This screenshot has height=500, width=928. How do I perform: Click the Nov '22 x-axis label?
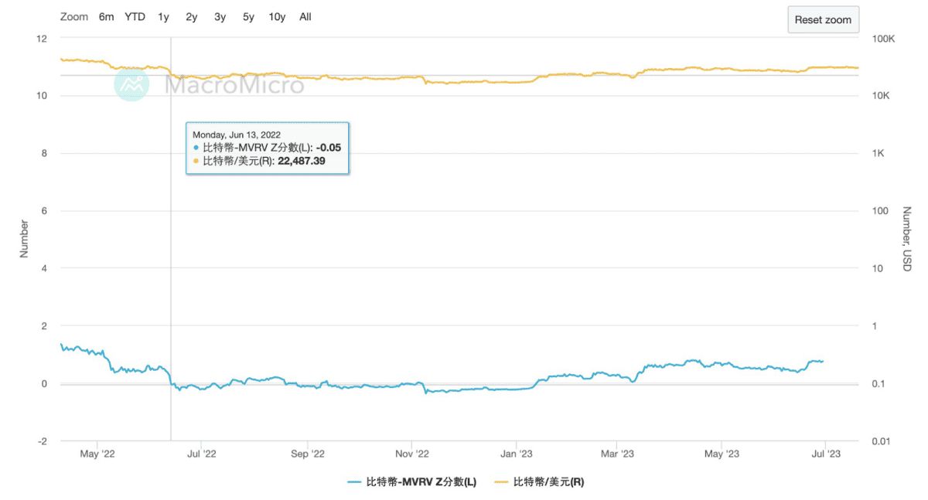411,454
